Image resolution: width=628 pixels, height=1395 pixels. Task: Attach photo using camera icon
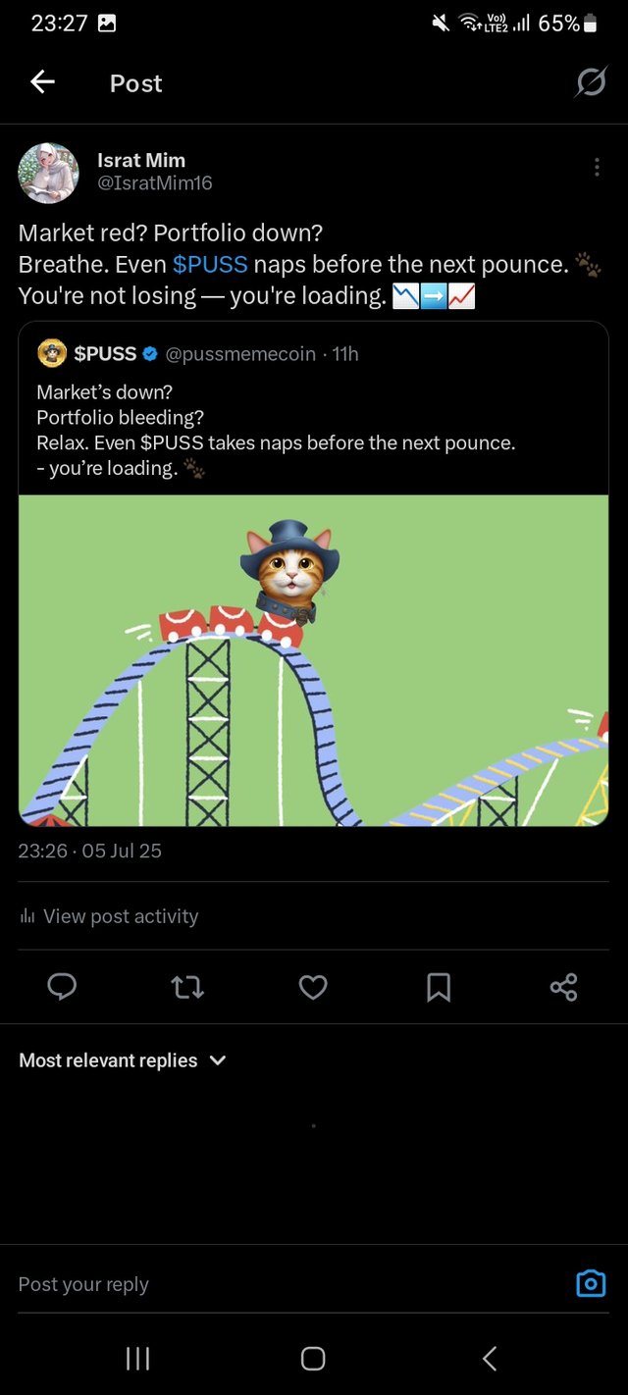tap(591, 1283)
